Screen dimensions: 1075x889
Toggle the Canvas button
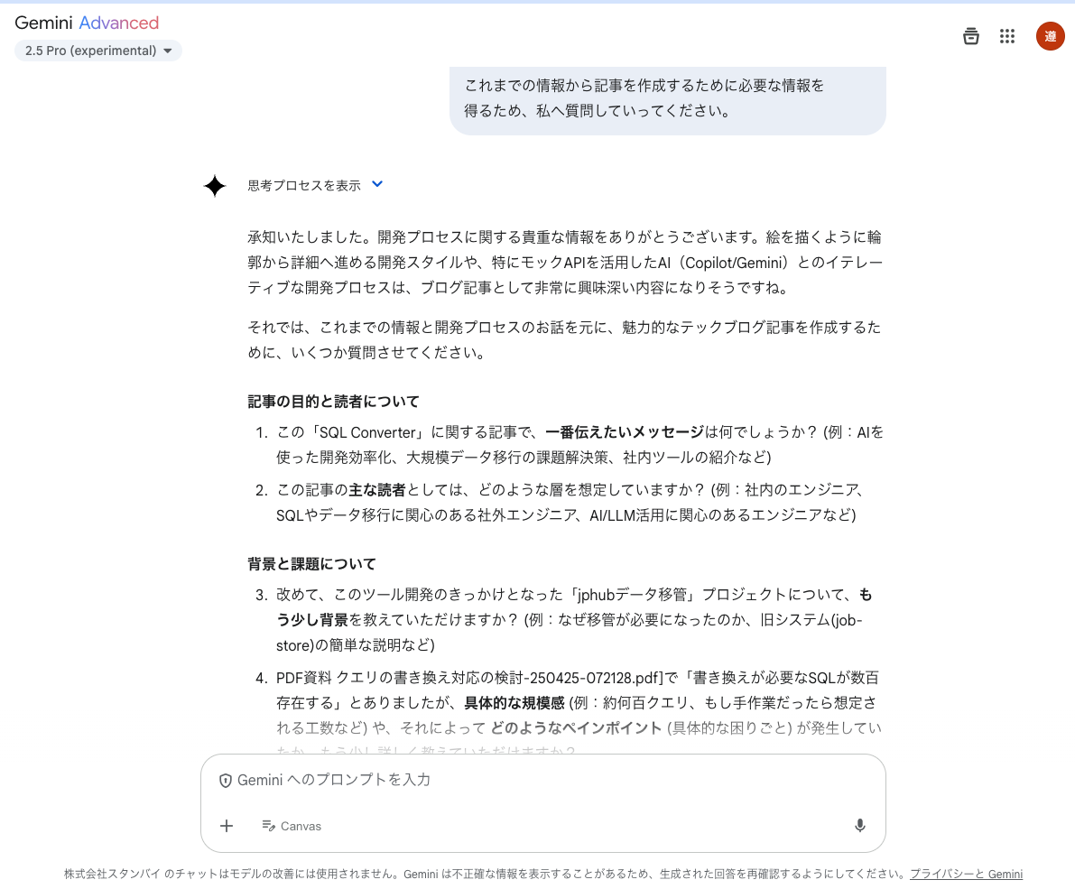292,826
